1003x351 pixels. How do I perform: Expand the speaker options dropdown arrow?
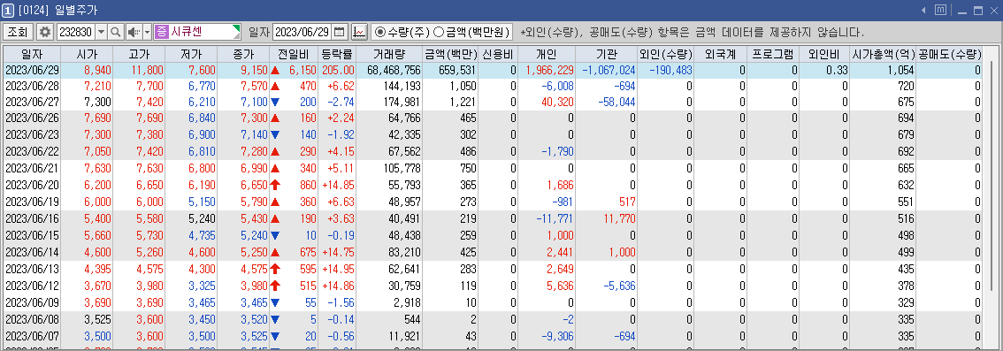click(147, 31)
